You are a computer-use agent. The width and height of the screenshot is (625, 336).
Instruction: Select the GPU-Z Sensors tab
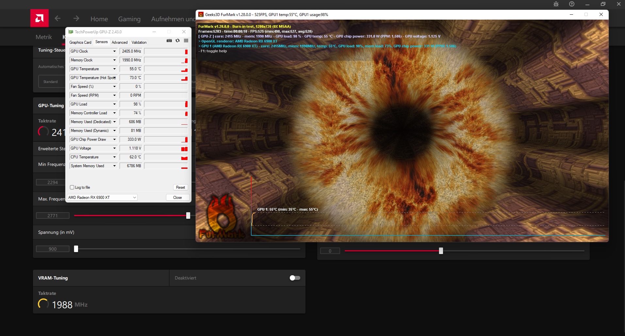(x=102, y=42)
